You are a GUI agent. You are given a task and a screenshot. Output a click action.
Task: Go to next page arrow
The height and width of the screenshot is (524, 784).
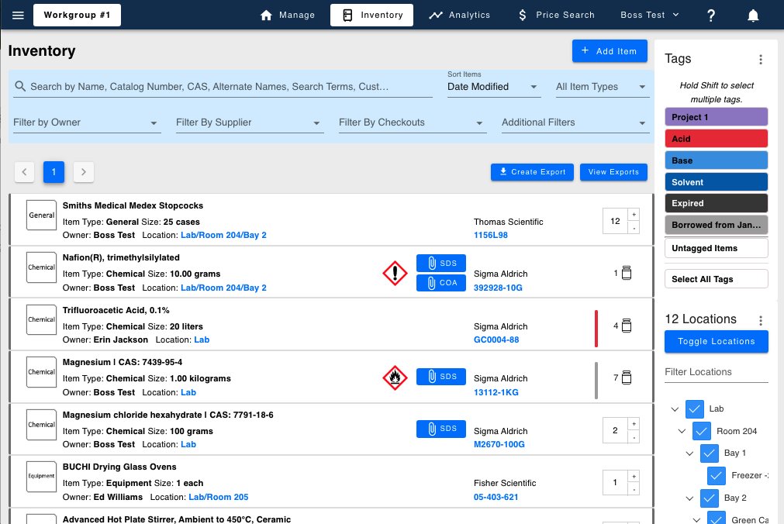tap(84, 172)
